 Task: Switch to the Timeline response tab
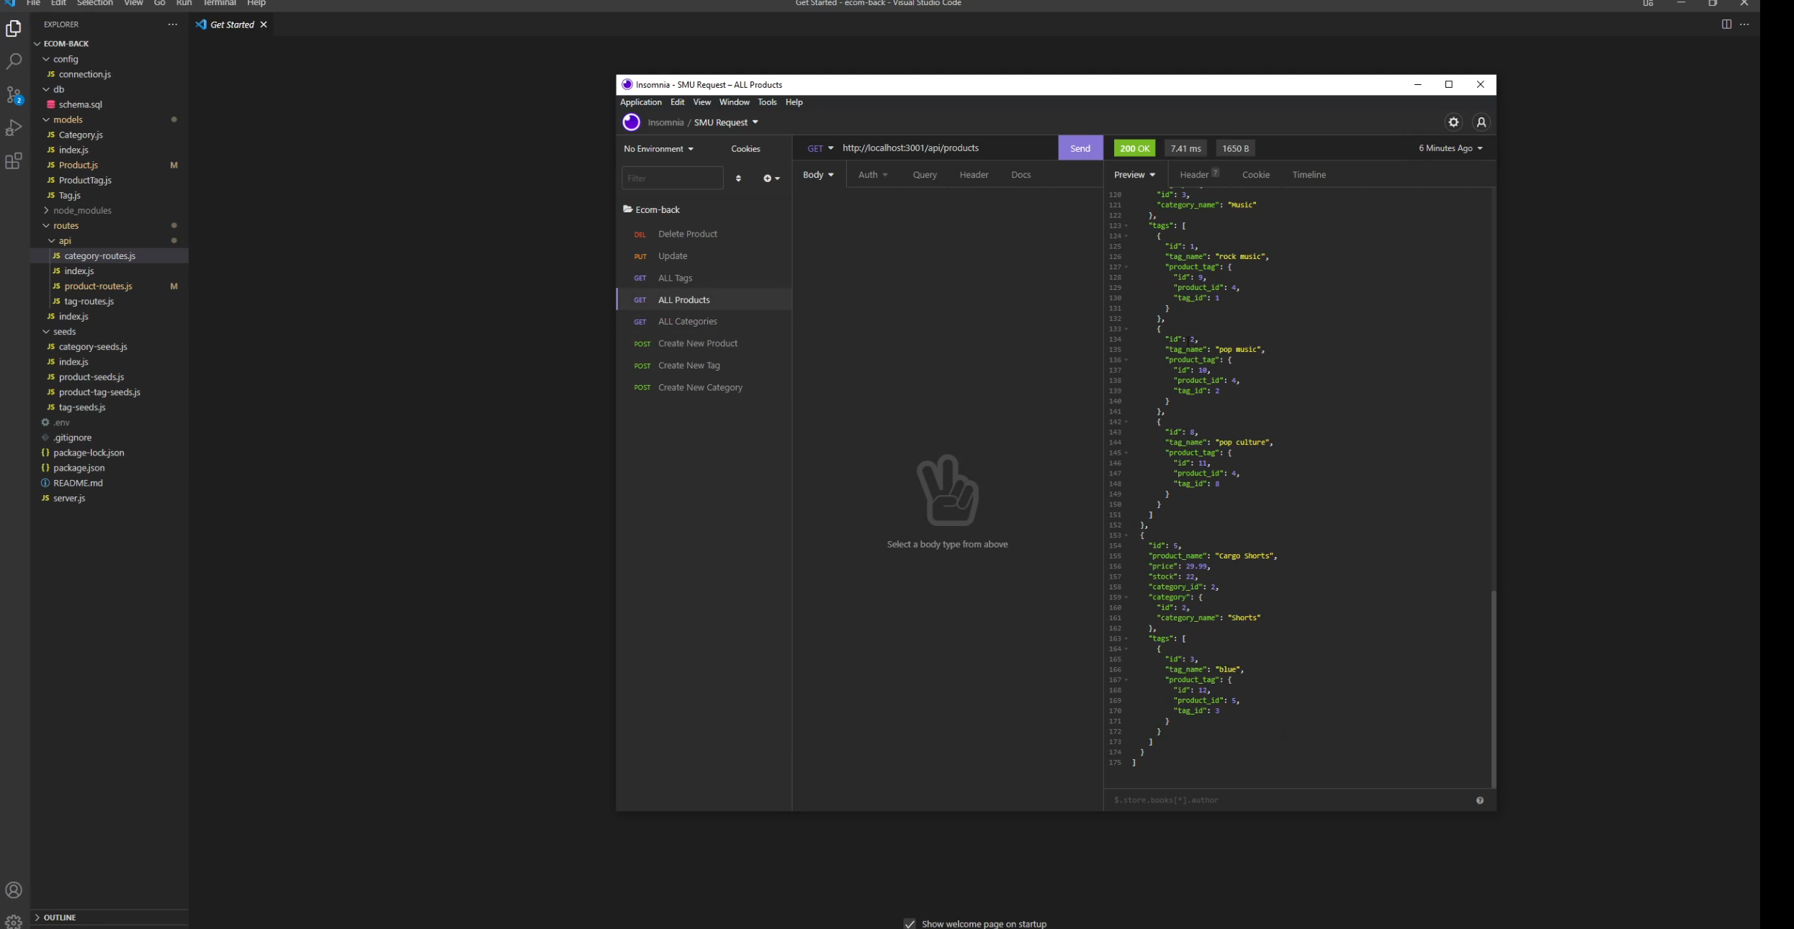click(x=1309, y=174)
